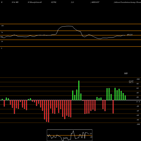Click the 21 label in mini chart

(x=91, y=134)
